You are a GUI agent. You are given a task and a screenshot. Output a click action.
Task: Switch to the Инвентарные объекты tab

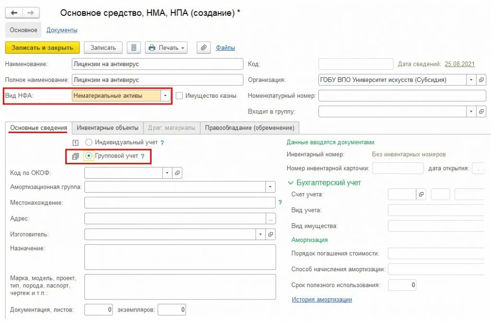[107, 127]
